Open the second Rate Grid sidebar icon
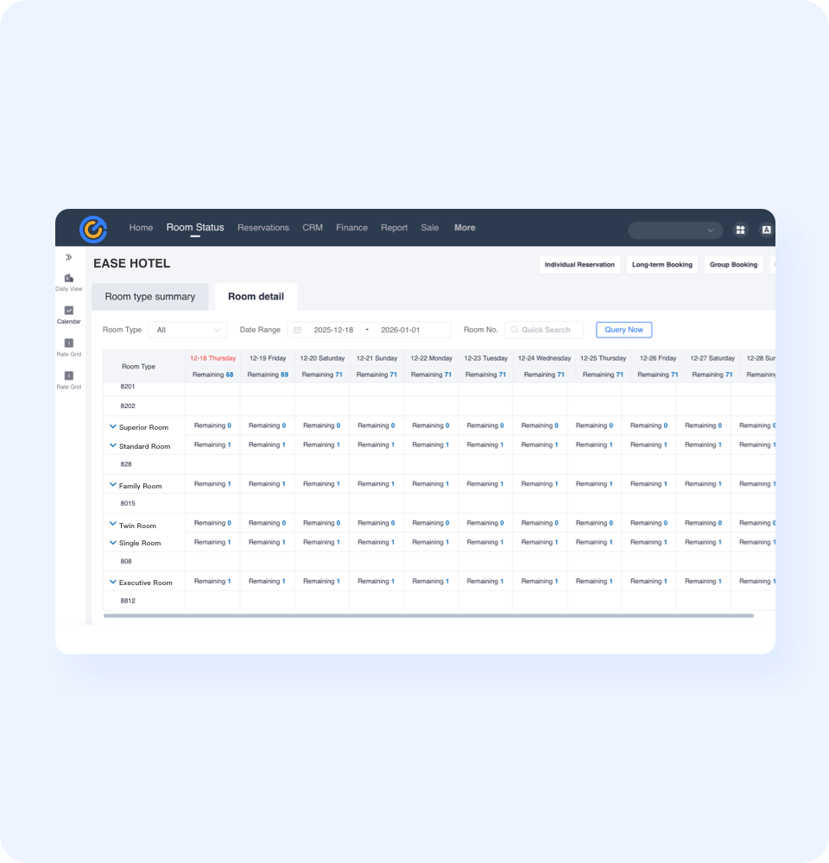 pos(68,376)
